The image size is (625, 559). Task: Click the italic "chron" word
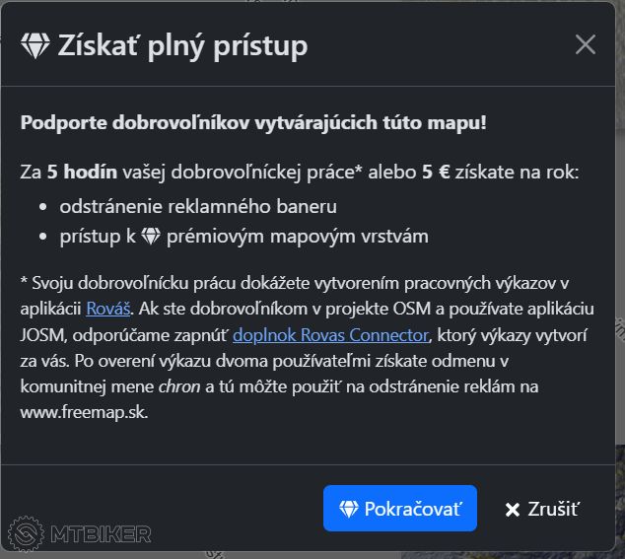click(179, 385)
